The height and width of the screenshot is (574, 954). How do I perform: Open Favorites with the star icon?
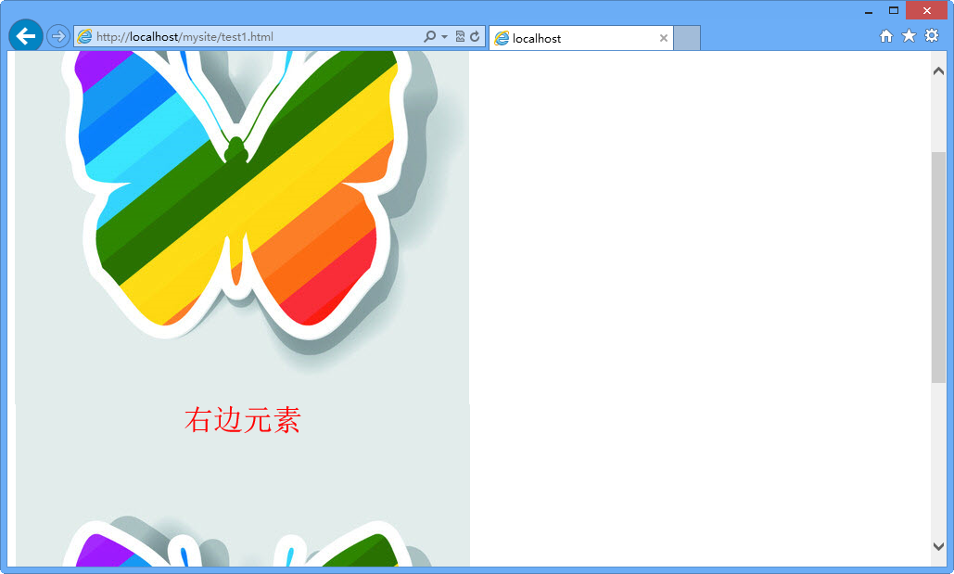click(x=909, y=36)
